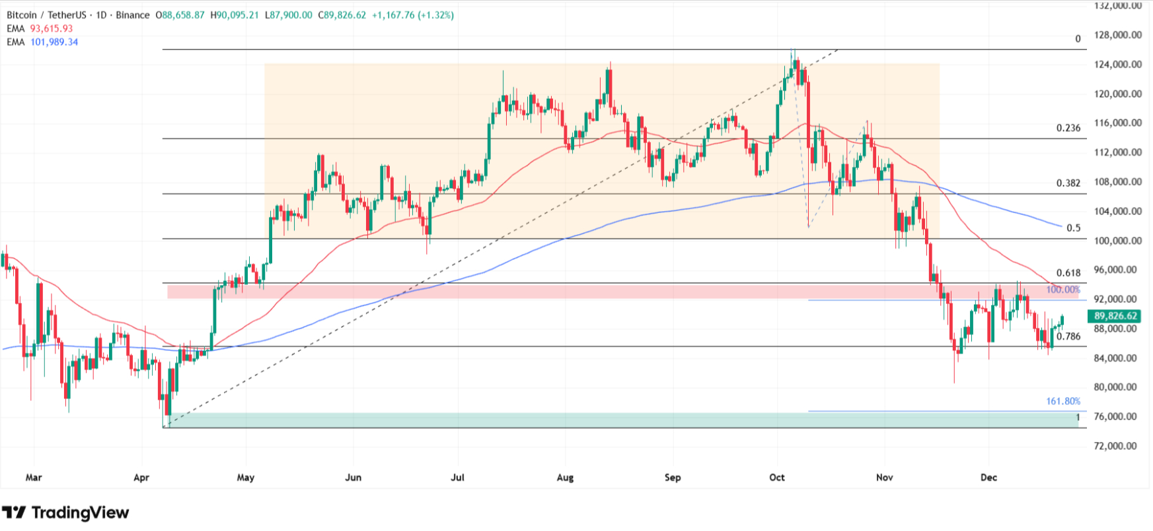Select the 0.236 Fibonacci level label

pos(1068,128)
